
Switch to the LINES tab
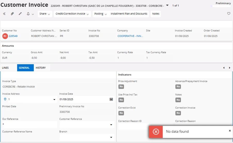point(5,68)
